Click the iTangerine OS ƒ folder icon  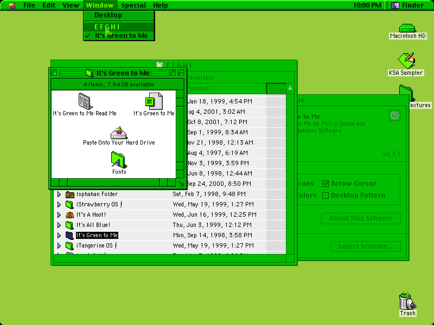(x=70, y=245)
